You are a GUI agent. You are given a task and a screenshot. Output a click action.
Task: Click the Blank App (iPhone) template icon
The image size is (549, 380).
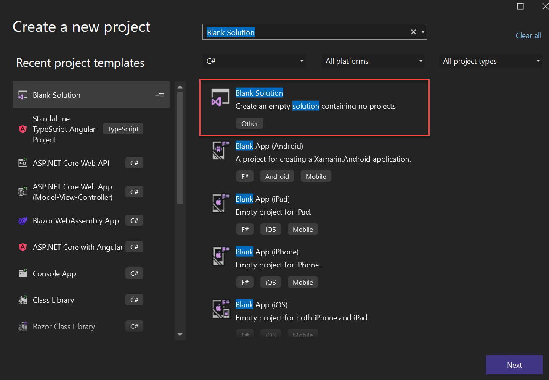click(x=220, y=256)
